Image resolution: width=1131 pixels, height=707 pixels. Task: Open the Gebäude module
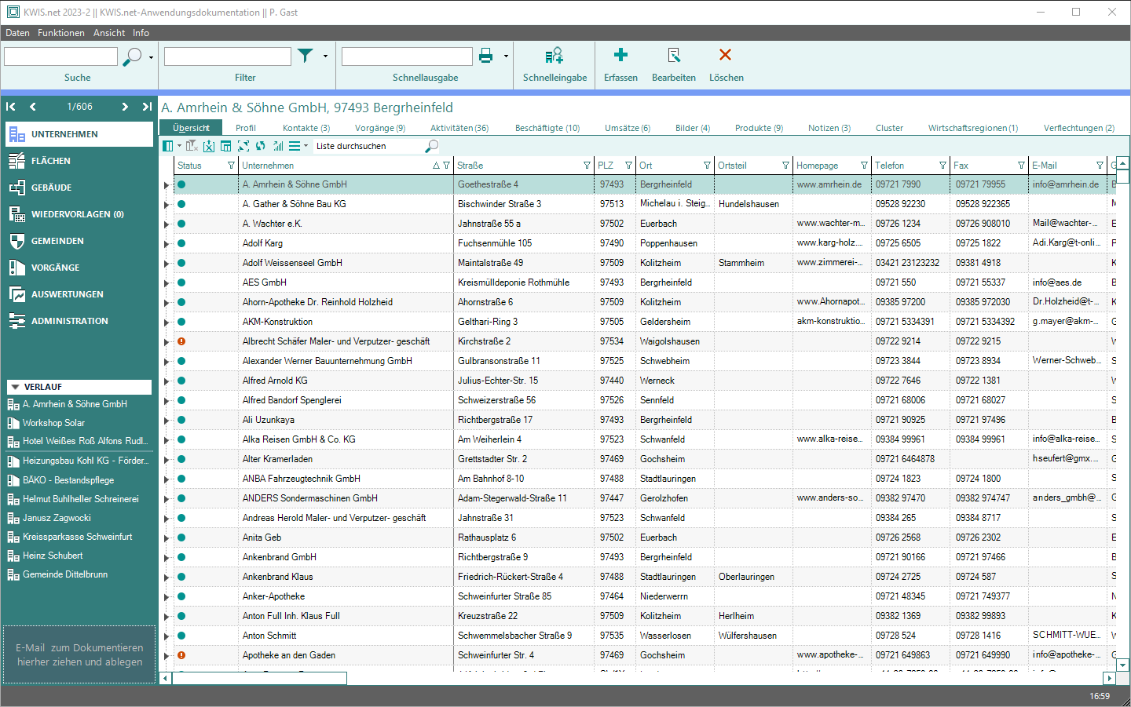click(79, 188)
